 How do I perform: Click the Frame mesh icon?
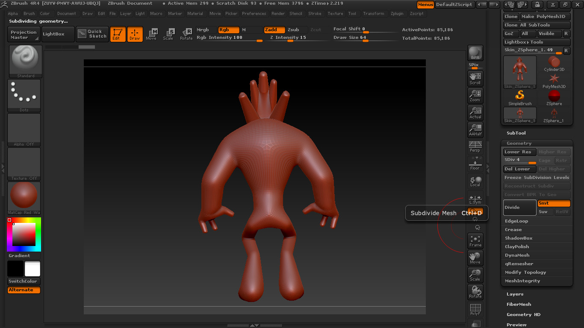[475, 241]
